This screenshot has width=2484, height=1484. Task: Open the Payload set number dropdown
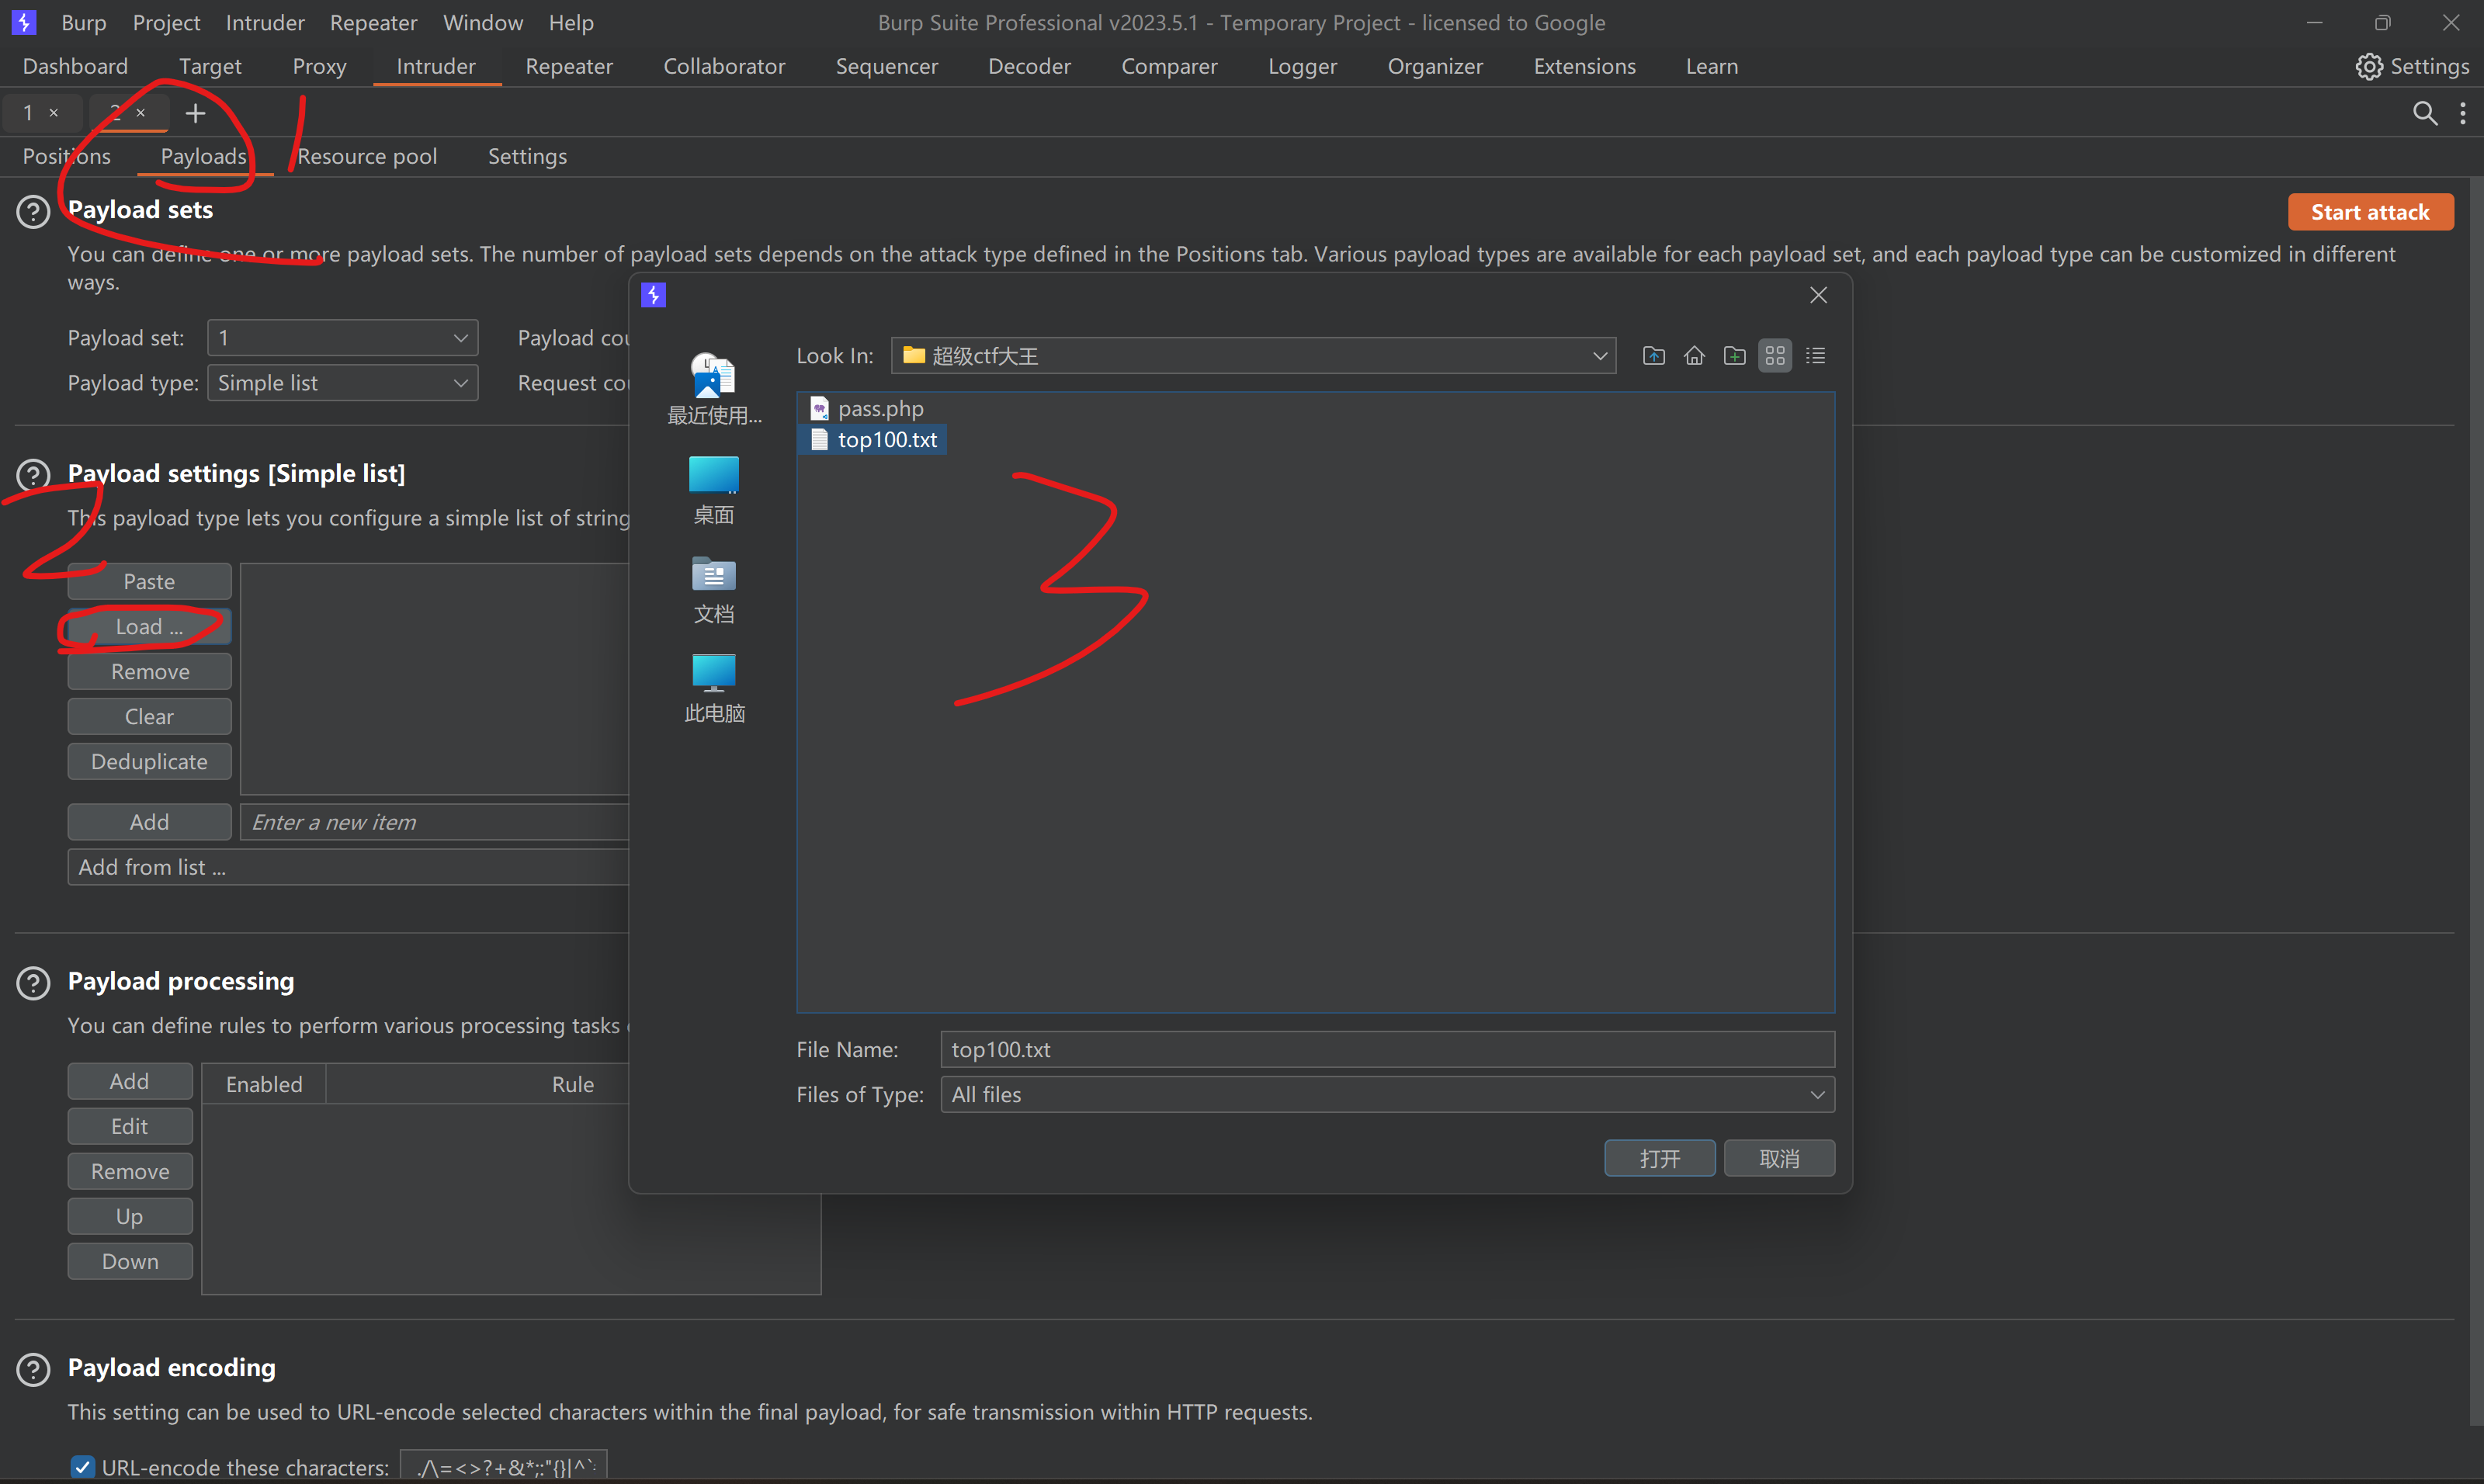tap(342, 338)
